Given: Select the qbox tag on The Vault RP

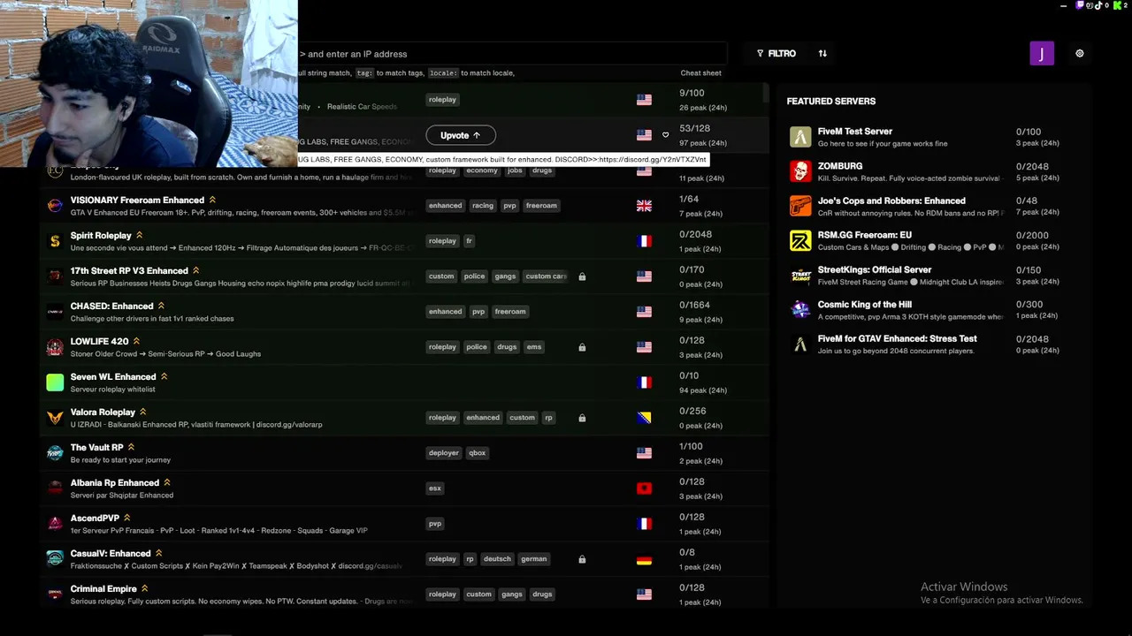Looking at the screenshot, I should click(x=478, y=453).
